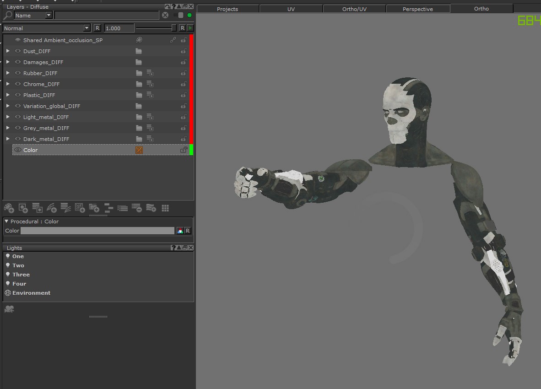
Task: Click the add paint layer palette icon
Action: pos(8,208)
